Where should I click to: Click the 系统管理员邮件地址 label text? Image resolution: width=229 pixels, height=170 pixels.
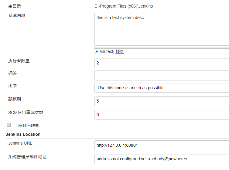(27, 157)
